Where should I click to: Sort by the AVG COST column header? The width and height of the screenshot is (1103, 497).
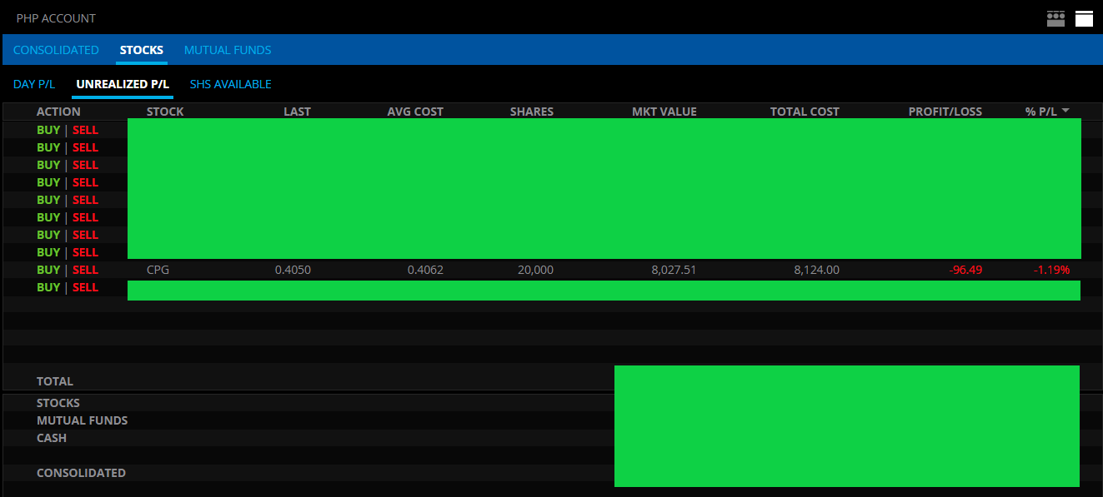415,112
